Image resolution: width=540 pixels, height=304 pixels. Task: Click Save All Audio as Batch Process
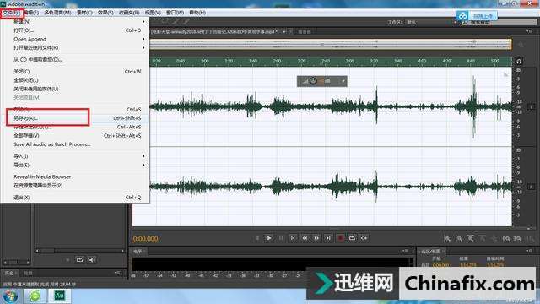pos(52,144)
